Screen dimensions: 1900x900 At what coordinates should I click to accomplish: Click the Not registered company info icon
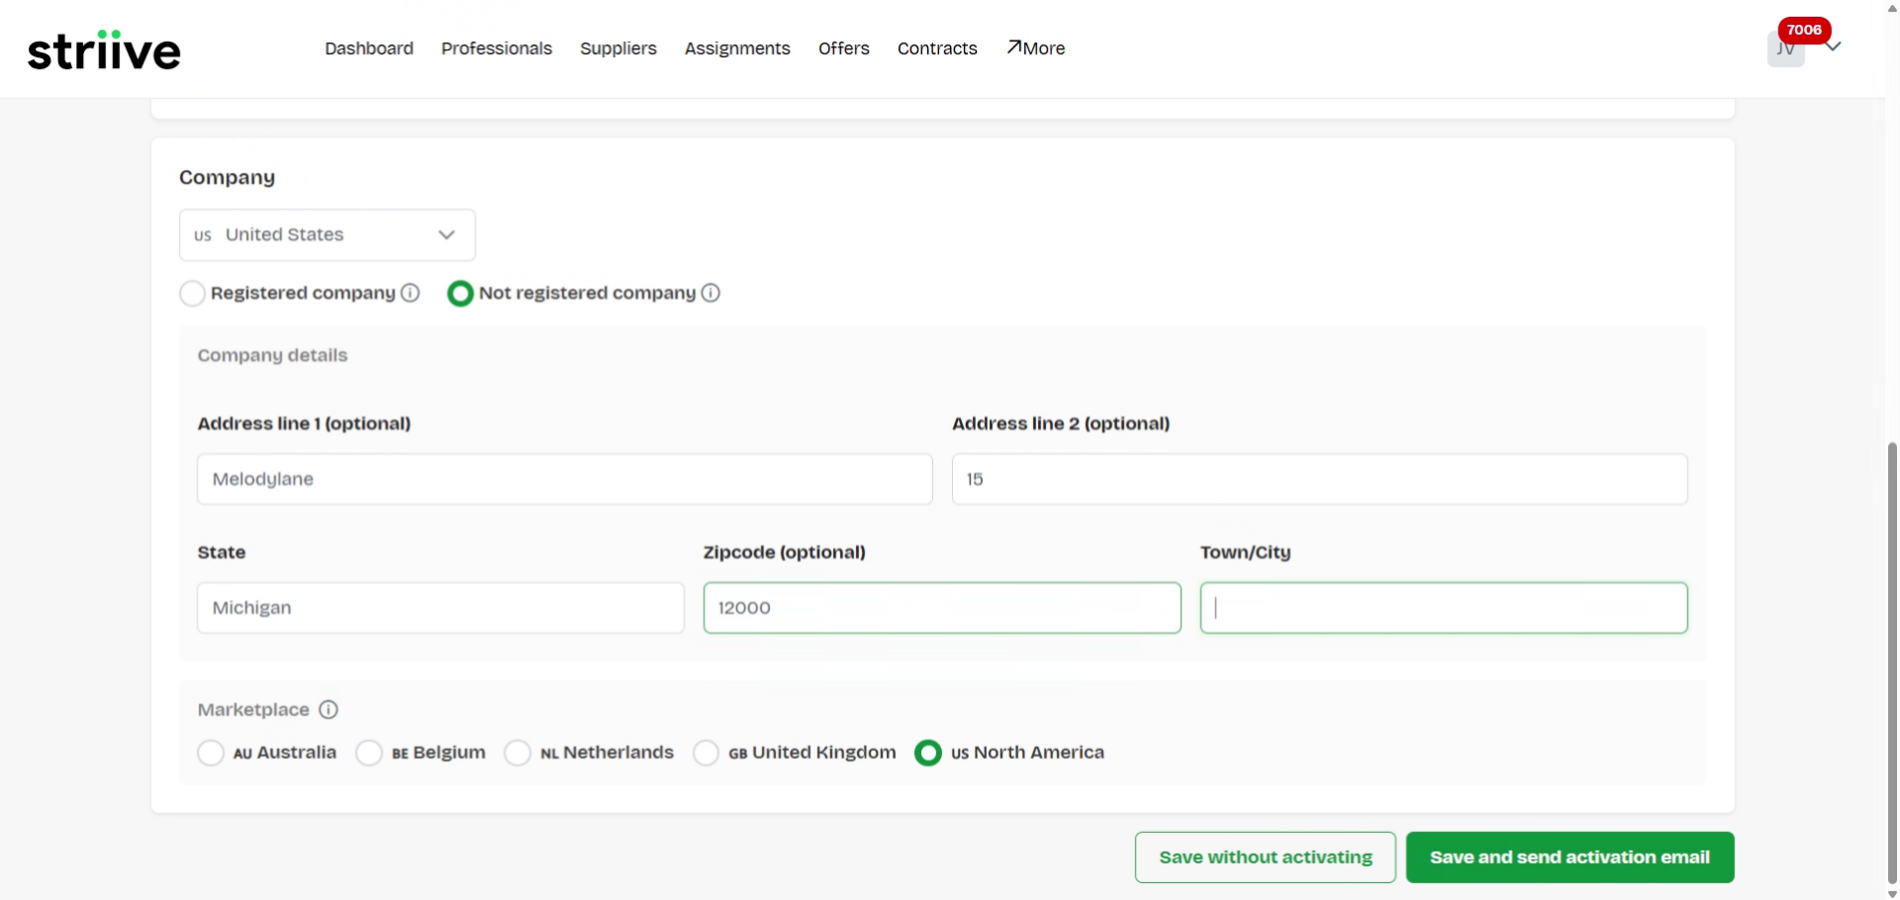[x=711, y=293]
